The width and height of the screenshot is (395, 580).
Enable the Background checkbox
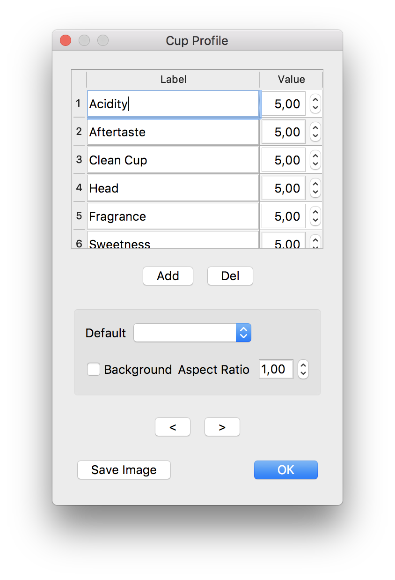pos(94,370)
